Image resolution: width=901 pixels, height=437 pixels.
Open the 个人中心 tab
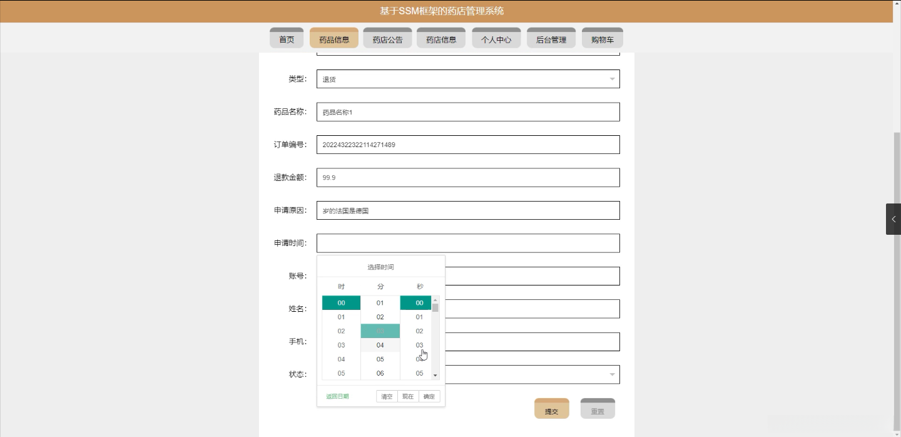[x=496, y=38]
